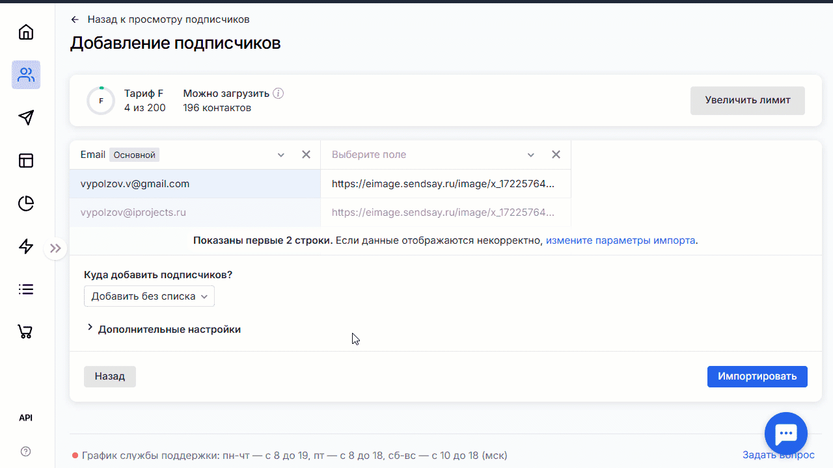Open the analytics pie chart icon
Image resolution: width=833 pixels, height=468 pixels.
(26, 203)
